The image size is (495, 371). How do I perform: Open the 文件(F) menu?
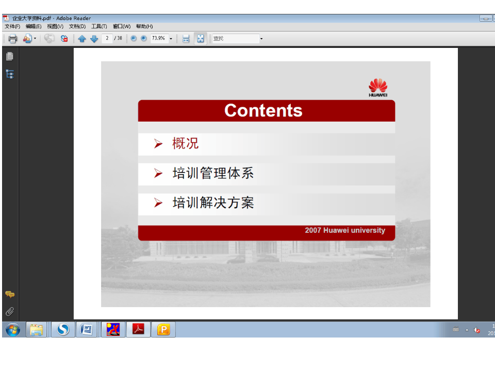pyautogui.click(x=12, y=26)
